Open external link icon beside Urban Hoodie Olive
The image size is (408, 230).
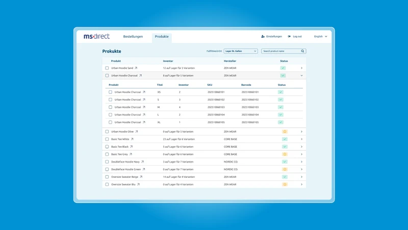[x=136, y=132]
